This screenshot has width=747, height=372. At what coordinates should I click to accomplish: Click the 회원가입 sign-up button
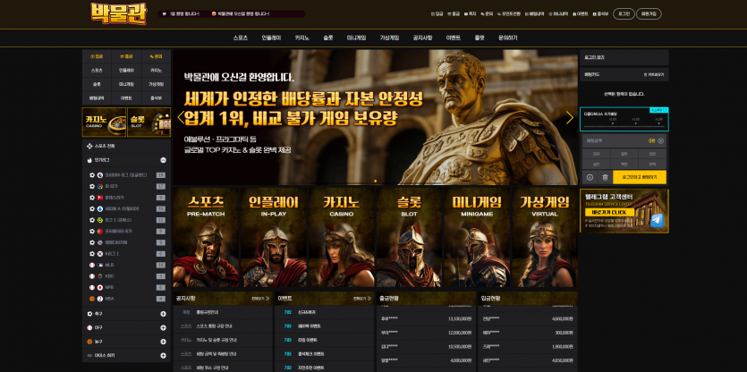tap(649, 14)
